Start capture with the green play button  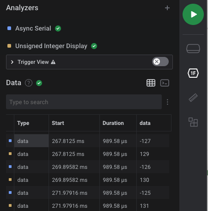(x=193, y=14)
